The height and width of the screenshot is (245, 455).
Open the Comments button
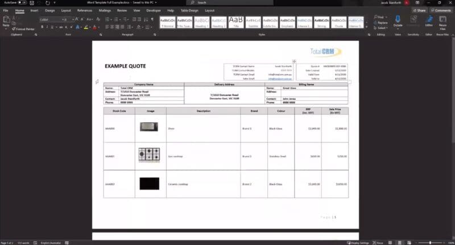(x=441, y=10)
